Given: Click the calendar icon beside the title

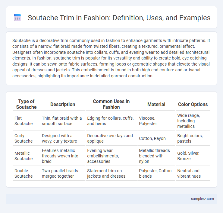Looking at the screenshot, I should [17, 18].
